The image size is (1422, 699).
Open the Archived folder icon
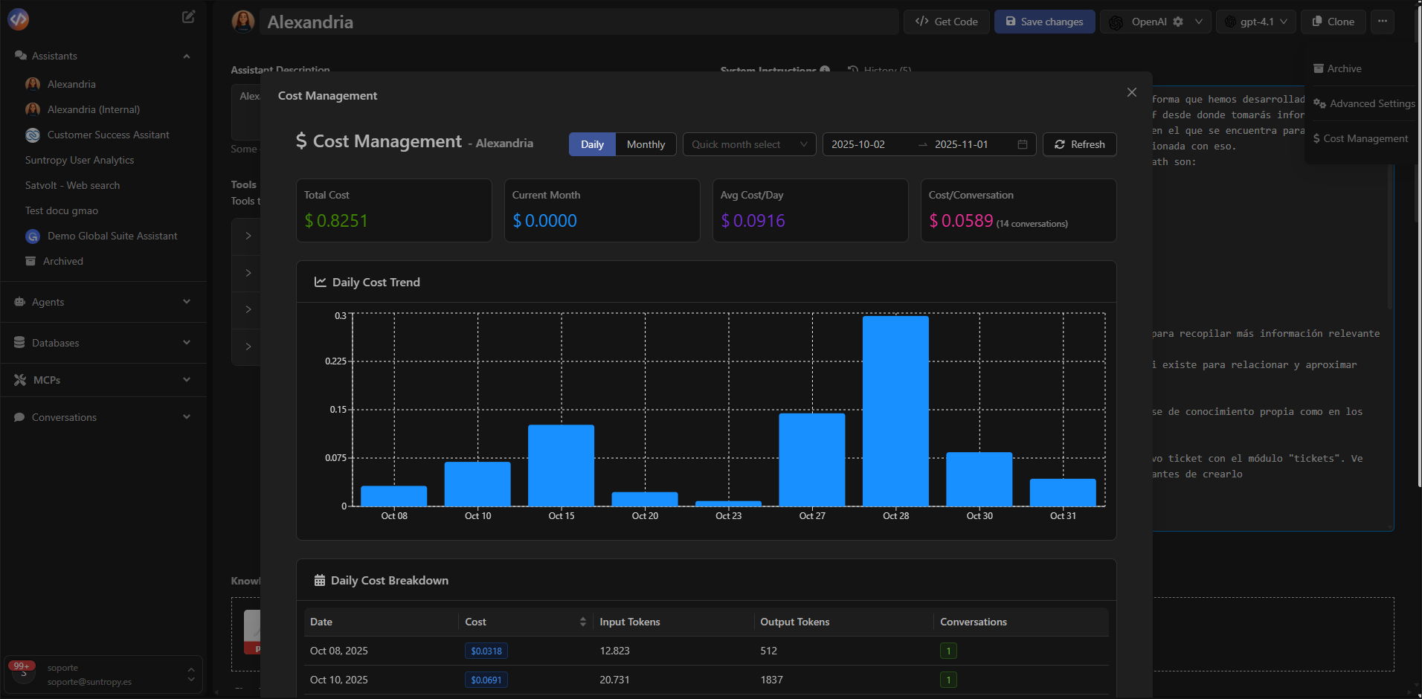click(30, 261)
